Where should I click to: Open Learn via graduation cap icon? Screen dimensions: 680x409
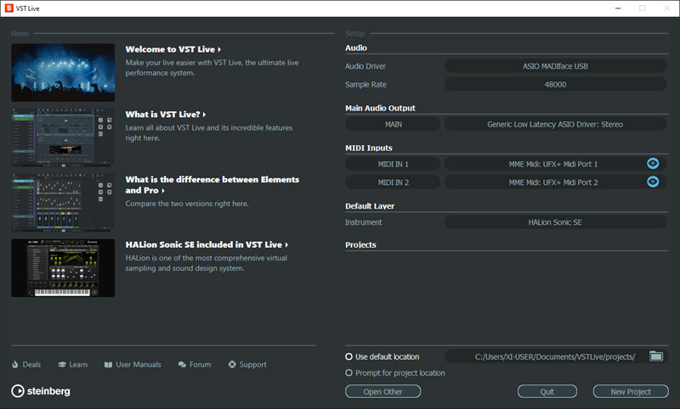pyautogui.click(x=62, y=365)
